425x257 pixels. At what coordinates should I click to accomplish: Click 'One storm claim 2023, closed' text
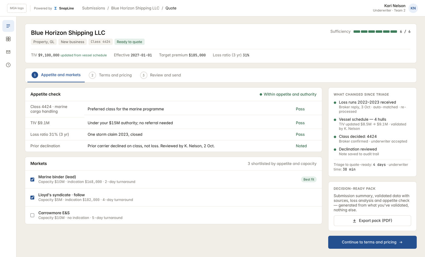pyautogui.click(x=115, y=134)
